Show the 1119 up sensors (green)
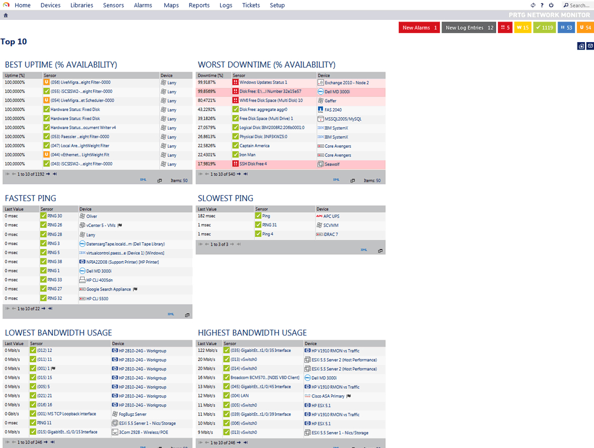 tap(544, 28)
